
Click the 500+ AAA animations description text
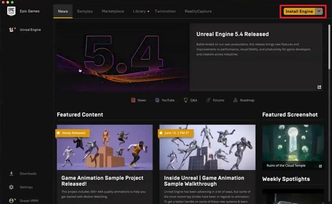(104, 194)
